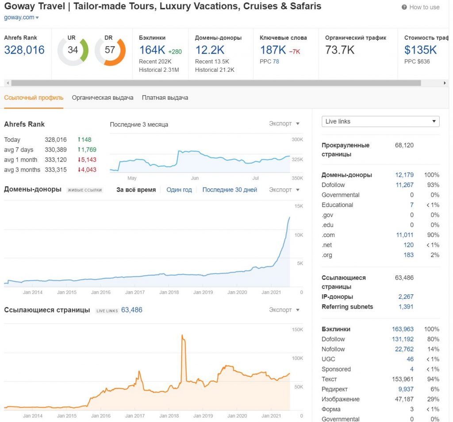Select Один год time range
This screenshot has width=453, height=422.
[179, 190]
